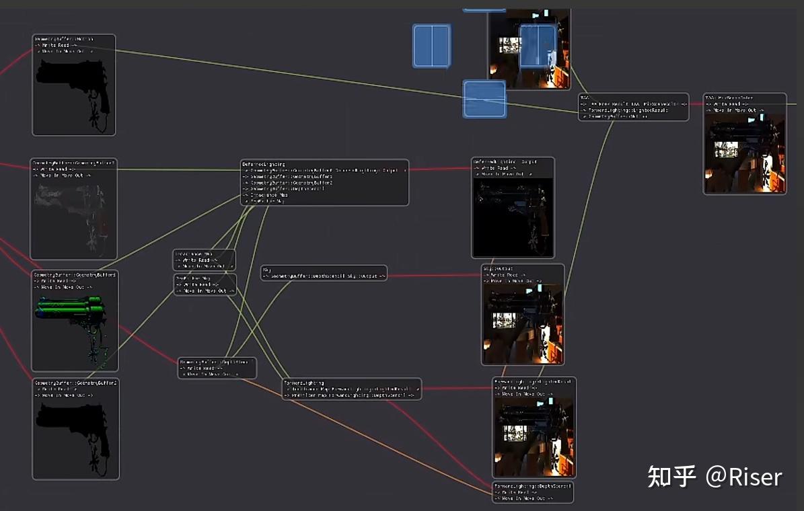Screen dimensions: 804x511
Task: Click the ForwardLighting::DepthStencil node title
Action: 533,486
